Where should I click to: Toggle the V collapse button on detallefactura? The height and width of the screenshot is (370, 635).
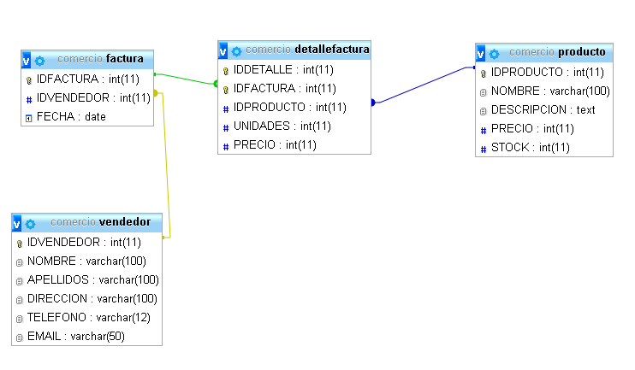(x=223, y=51)
